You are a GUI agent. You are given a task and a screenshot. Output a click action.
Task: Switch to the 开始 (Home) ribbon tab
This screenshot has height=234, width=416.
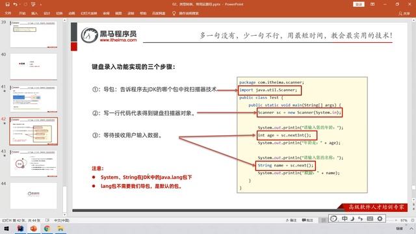(22, 13)
